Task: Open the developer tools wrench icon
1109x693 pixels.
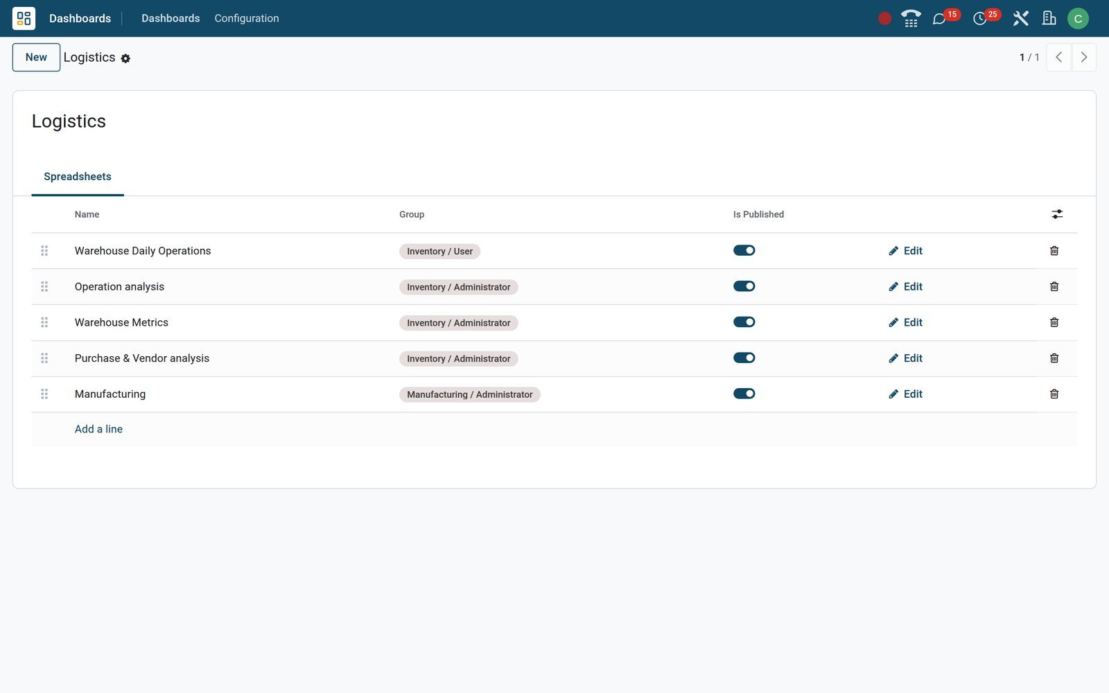Action: (1020, 18)
